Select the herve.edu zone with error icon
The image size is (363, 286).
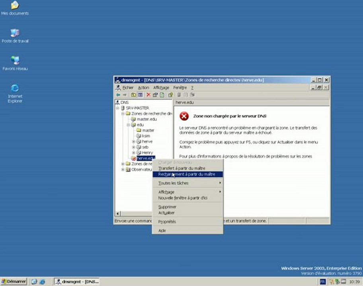145,158
